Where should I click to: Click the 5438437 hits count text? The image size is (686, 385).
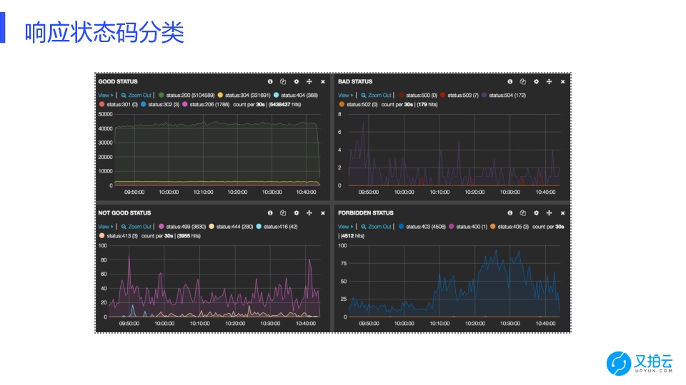[x=285, y=104]
